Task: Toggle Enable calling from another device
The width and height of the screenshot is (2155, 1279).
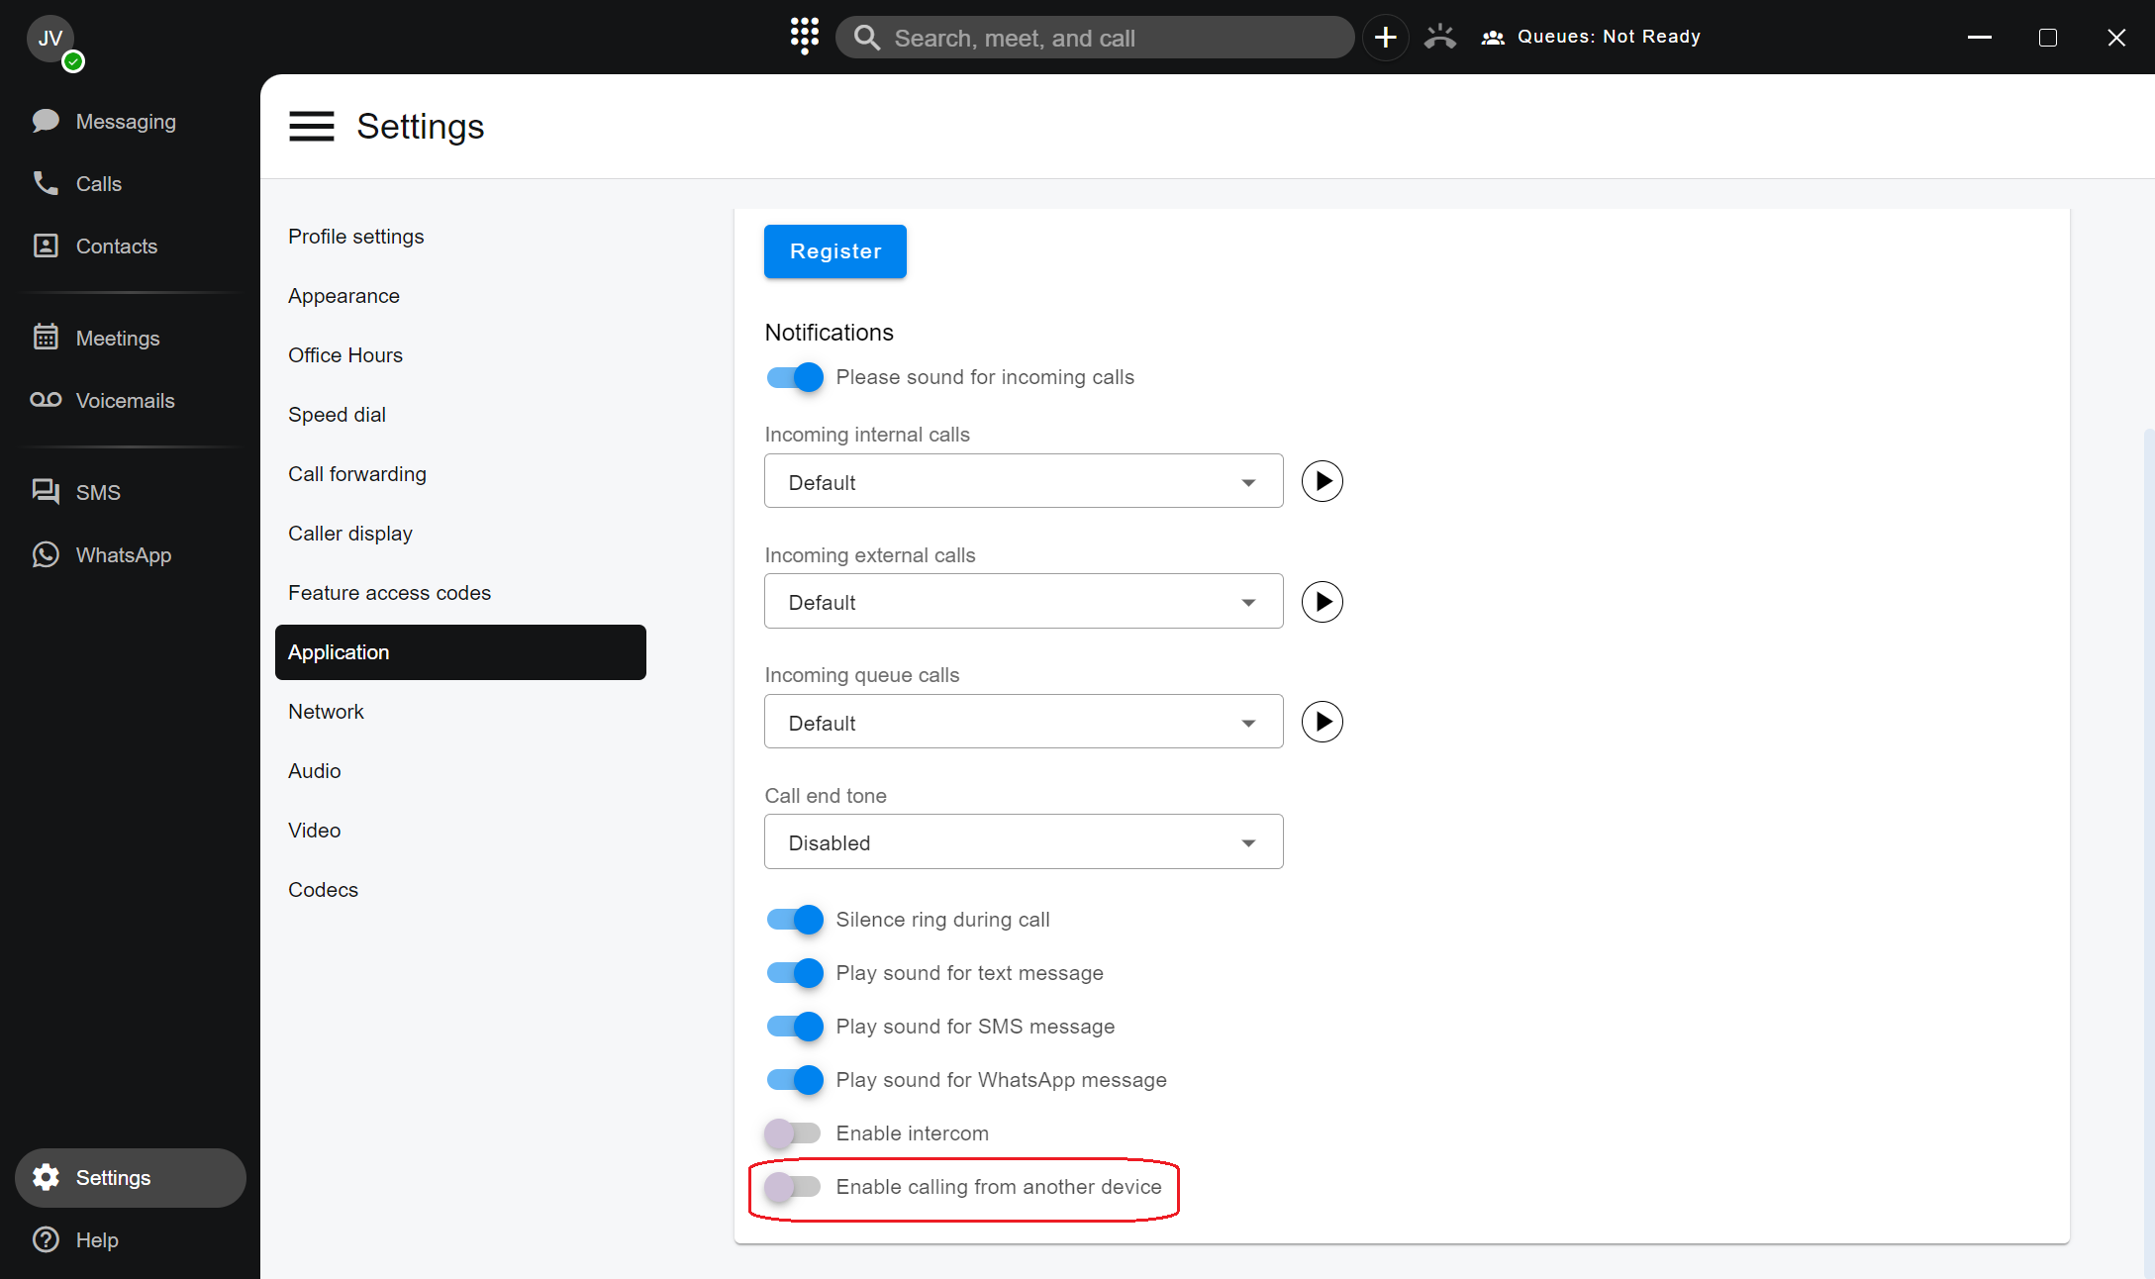Action: pyautogui.click(x=794, y=1187)
